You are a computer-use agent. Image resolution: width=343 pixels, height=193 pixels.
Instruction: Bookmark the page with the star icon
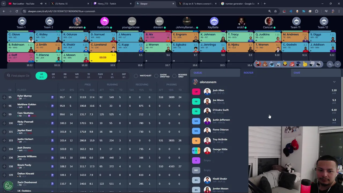coord(275,11)
